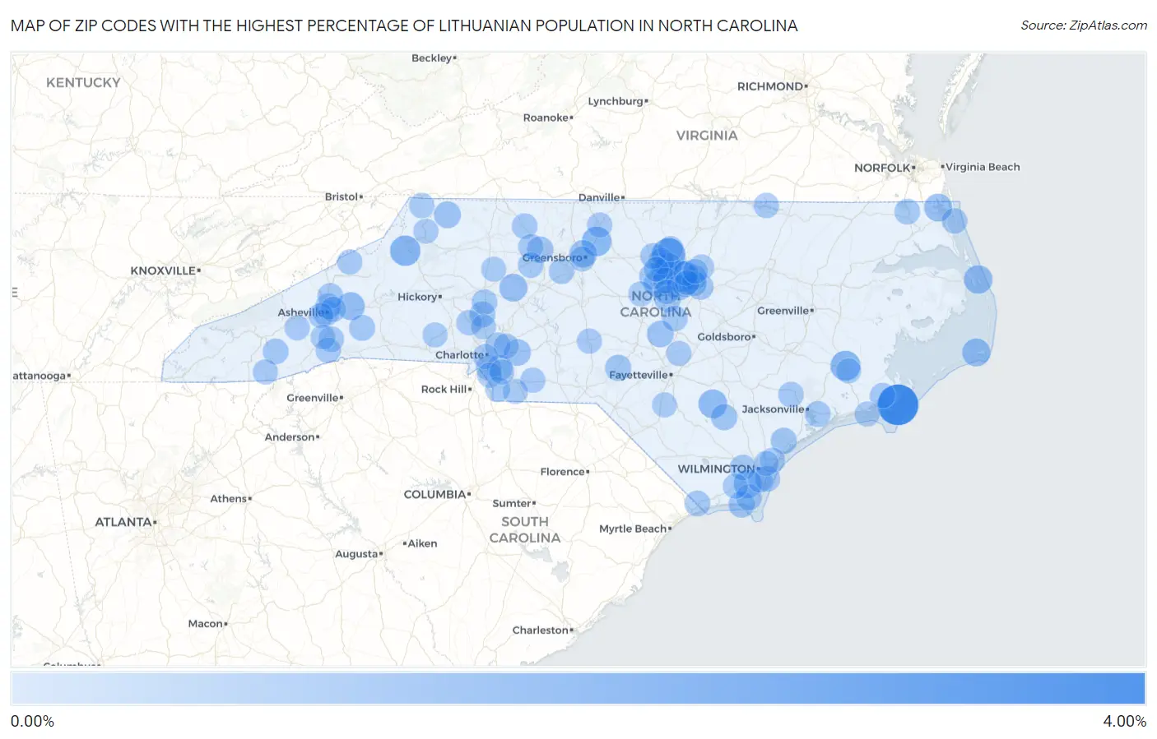Click the Charlotte city label
Screen dimensions: 1157x739
[459, 355]
